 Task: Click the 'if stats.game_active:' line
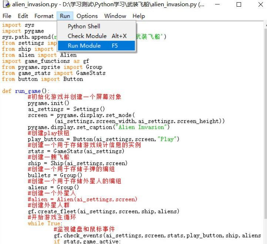(x=87, y=241)
